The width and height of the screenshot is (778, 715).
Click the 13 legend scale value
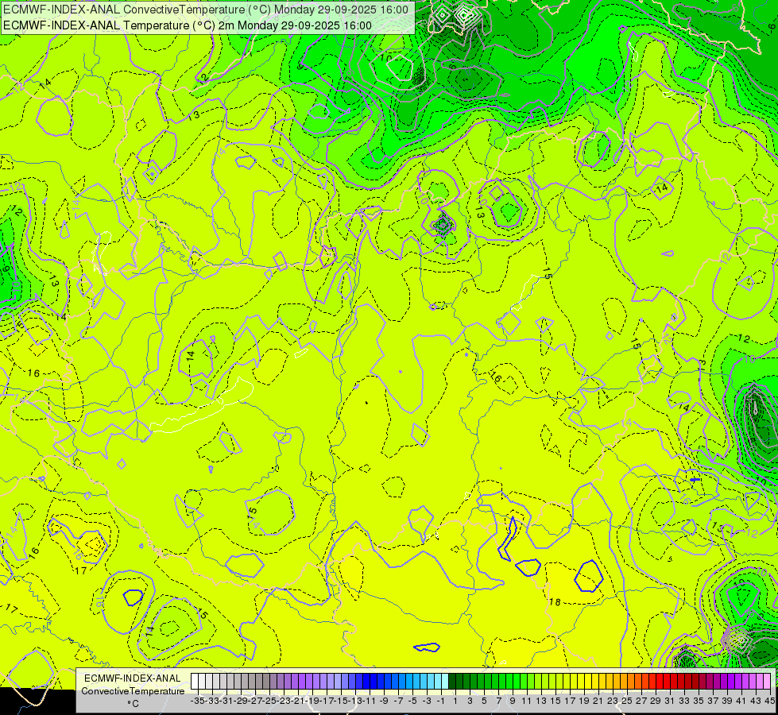(x=541, y=701)
